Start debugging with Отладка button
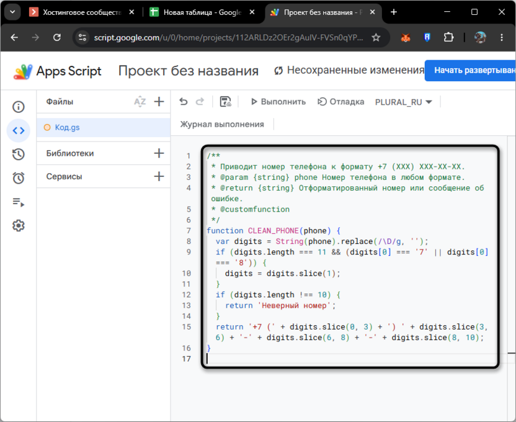Screen dimensions: 516x422 pos(341,102)
